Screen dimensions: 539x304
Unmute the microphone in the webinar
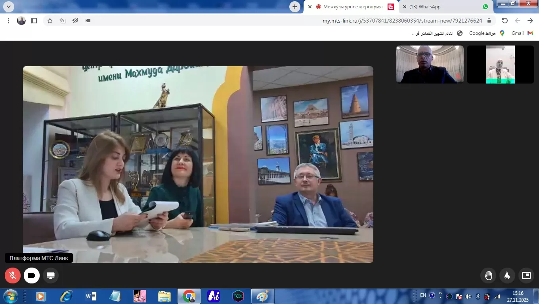(13, 275)
